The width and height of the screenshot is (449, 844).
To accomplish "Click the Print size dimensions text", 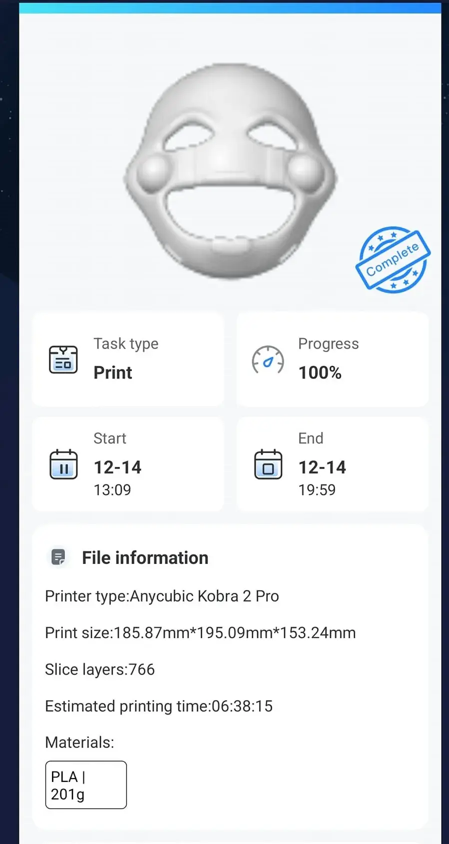I will point(200,632).
